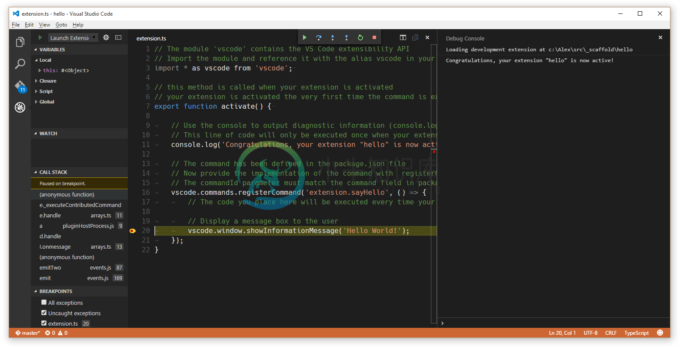
Task: Click line 16 registerCommand code
Action: pyautogui.click(x=299, y=192)
